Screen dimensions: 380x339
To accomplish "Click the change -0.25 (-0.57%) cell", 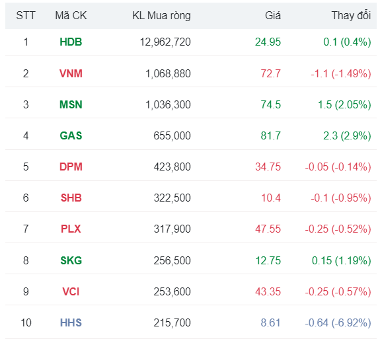I will [x=338, y=291].
